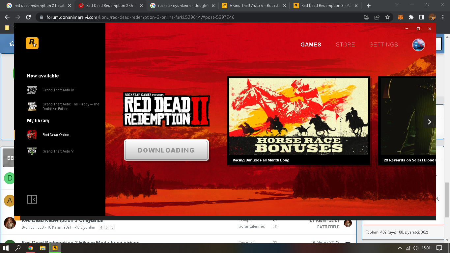The image size is (450, 253).
Task: Collapse the launcher sidebar panel
Action: click(x=32, y=199)
